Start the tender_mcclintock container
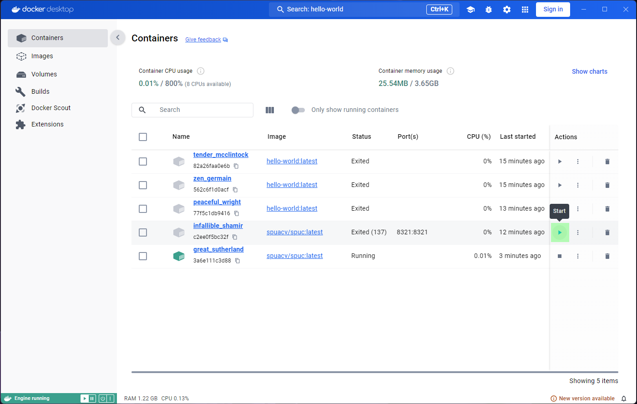The image size is (637, 404). [x=560, y=162]
